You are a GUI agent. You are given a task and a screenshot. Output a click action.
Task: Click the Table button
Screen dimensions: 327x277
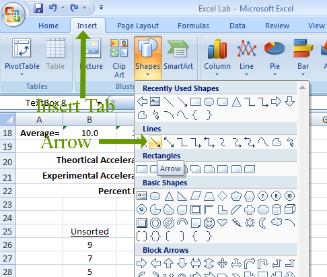click(x=55, y=54)
